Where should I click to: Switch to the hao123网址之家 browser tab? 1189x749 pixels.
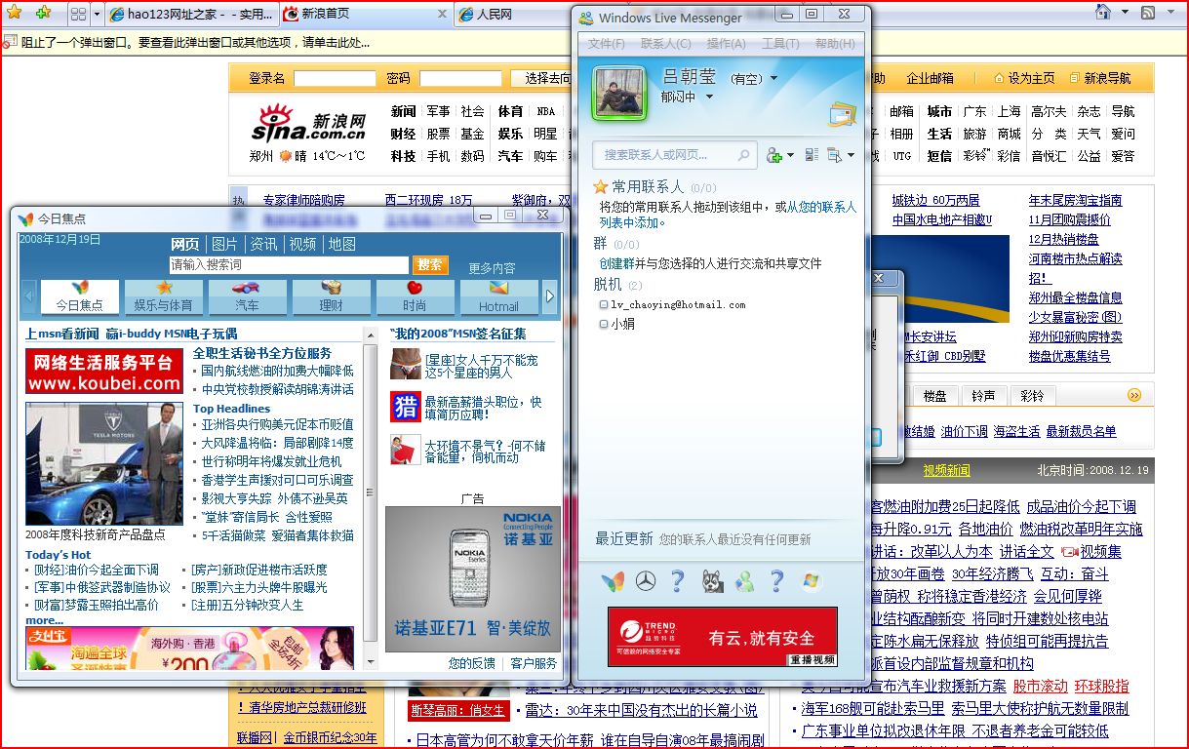190,15
